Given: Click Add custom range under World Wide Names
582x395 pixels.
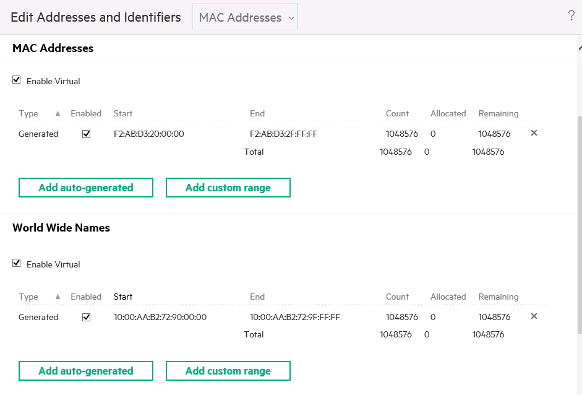Looking at the screenshot, I should pyautogui.click(x=228, y=370).
